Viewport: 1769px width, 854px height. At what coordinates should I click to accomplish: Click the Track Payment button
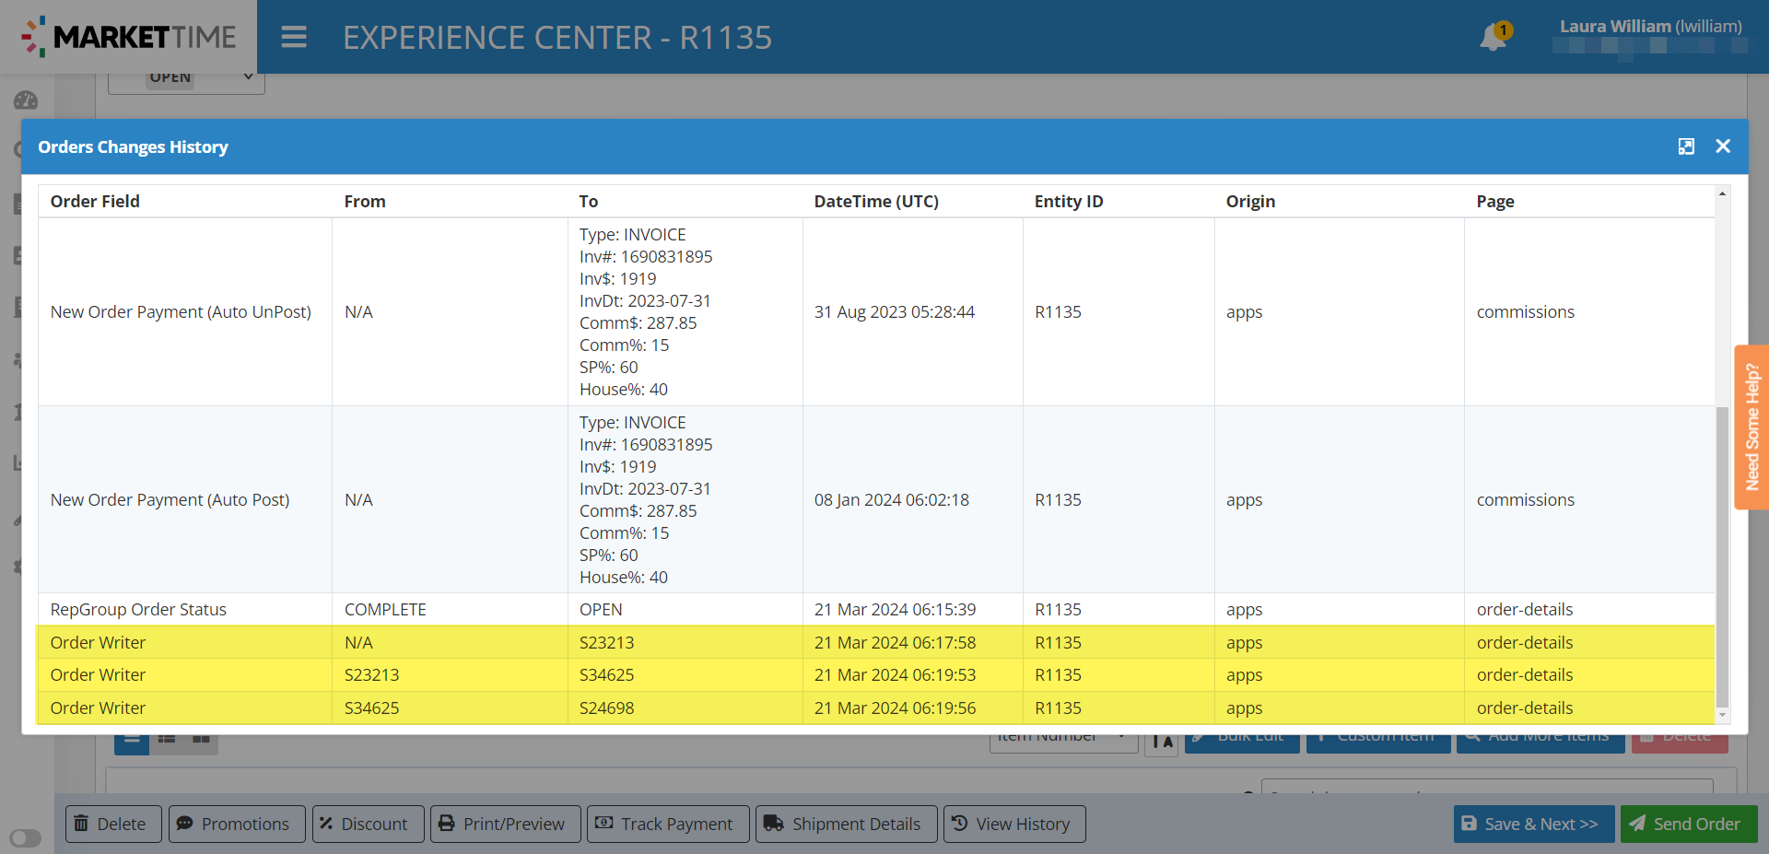point(663,824)
